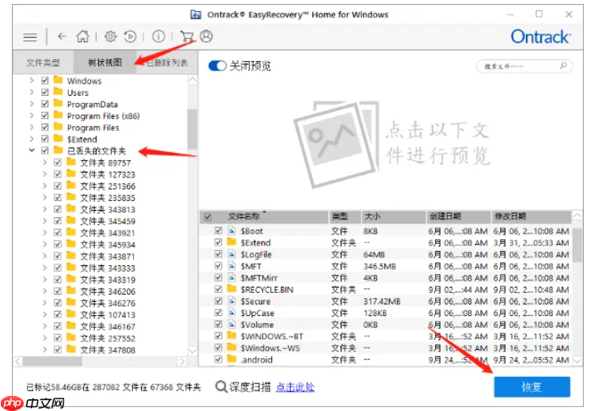Uncheck the $Windows.~WS checkbox
Screen dimensions: 591x411
coord(218,348)
